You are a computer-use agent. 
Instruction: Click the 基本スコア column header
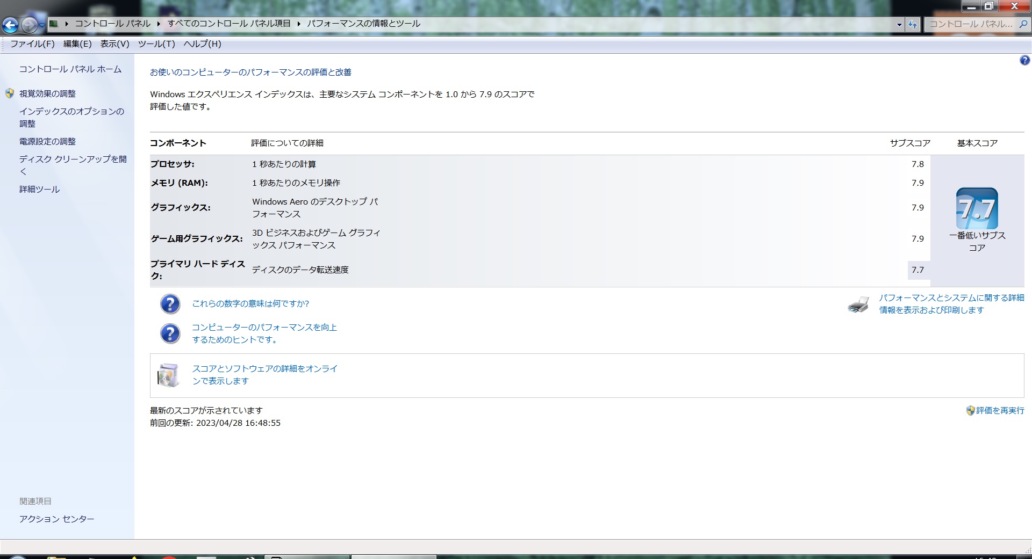point(977,143)
